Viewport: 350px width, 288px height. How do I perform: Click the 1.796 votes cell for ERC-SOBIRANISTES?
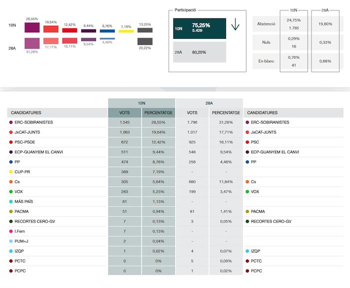click(x=192, y=122)
